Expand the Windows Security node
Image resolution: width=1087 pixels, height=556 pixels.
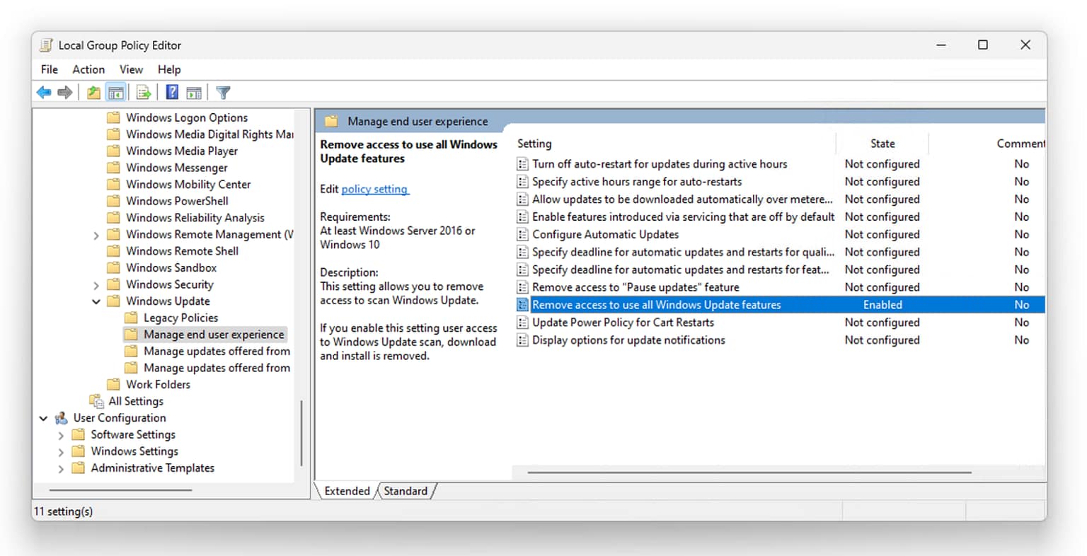coord(97,284)
